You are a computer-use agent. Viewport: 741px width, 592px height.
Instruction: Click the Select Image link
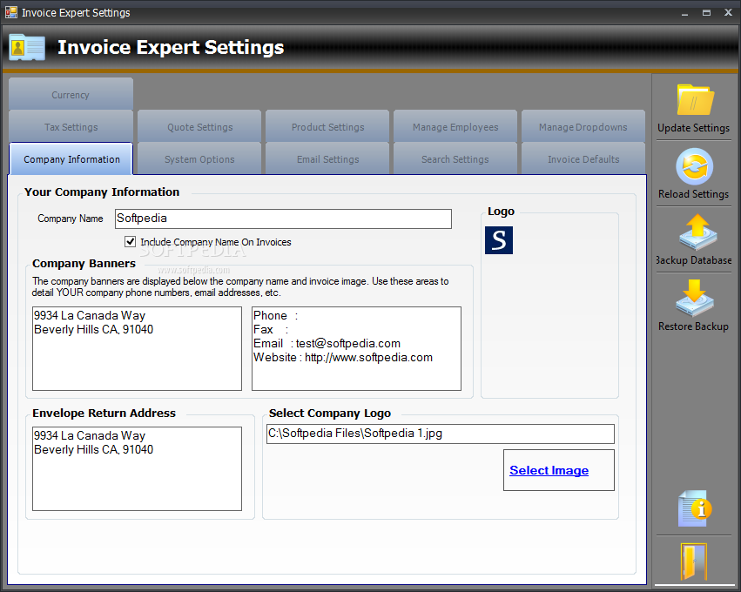click(x=549, y=470)
